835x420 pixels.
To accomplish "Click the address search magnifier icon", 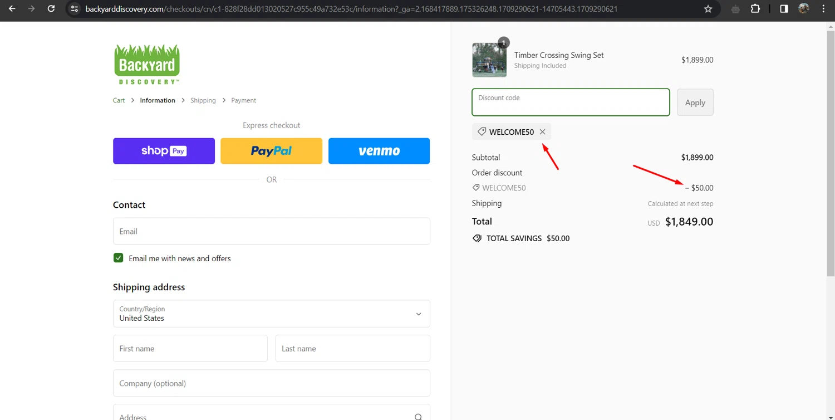I will [x=418, y=417].
